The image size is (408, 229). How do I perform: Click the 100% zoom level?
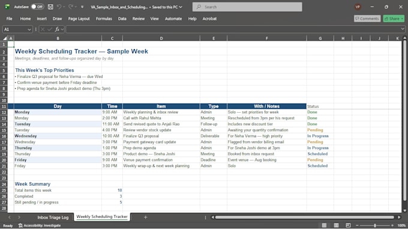tap(401, 225)
